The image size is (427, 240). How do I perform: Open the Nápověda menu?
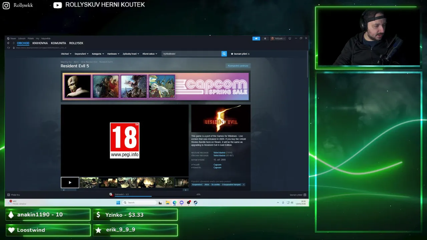coord(46,38)
